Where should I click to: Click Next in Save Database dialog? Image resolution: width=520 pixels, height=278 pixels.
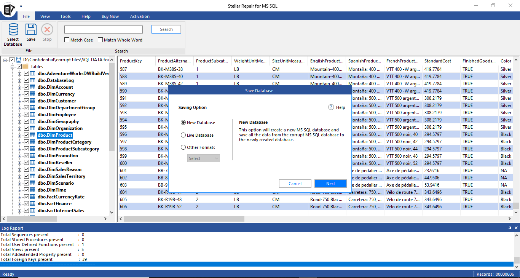[330, 184]
